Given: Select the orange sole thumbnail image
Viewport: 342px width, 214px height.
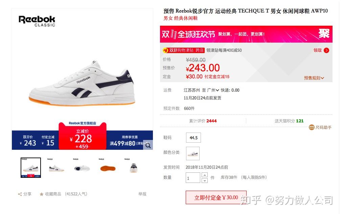Looking at the screenshot, I should pyautogui.click(x=108, y=168).
